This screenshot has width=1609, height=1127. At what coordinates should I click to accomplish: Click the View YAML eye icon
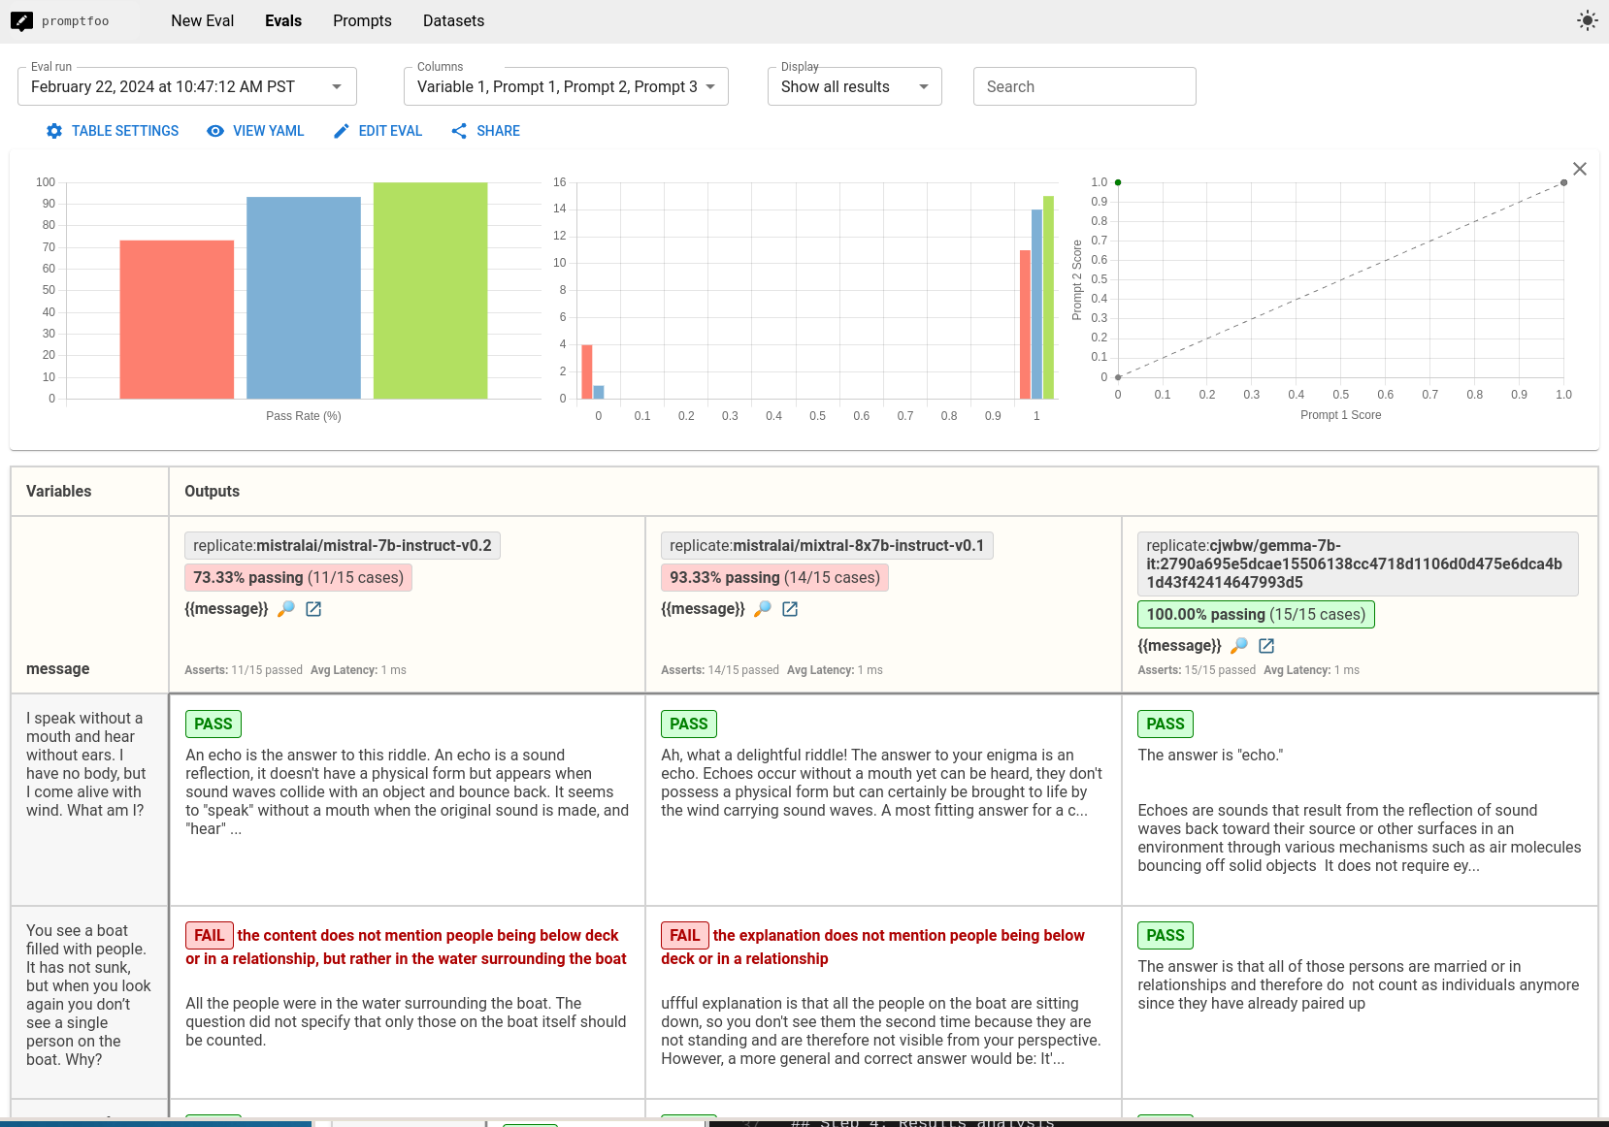pos(215,131)
